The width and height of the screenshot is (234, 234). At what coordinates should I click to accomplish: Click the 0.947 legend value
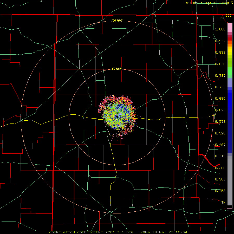coord(220,41)
